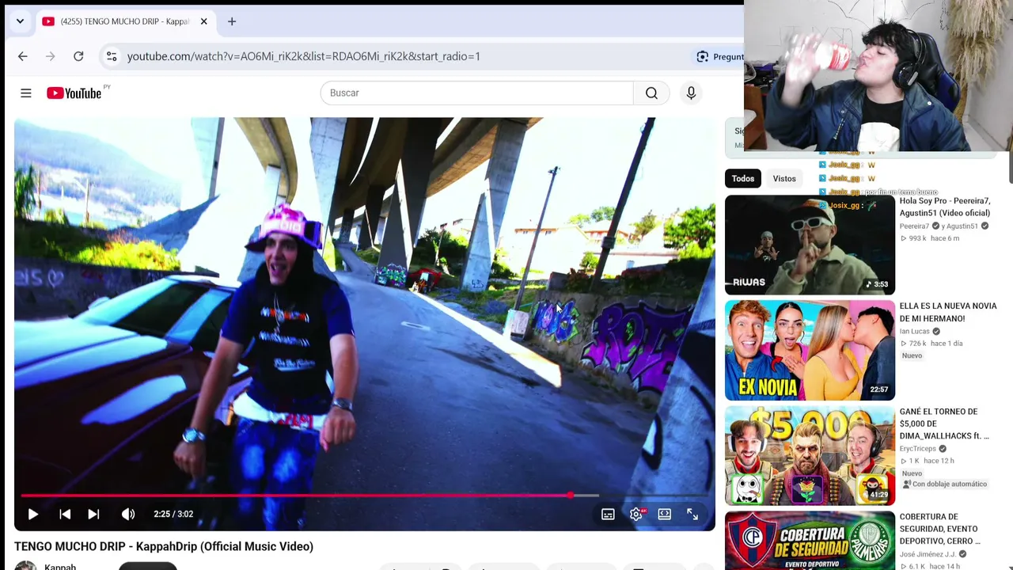This screenshot has width=1013, height=570.
Task: Open GANÉ EL TORNEO DE $5,000 title
Action: tap(944, 424)
